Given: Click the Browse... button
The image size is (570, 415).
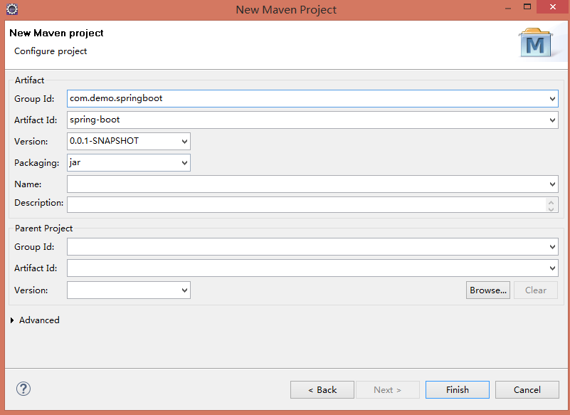Looking at the screenshot, I should (x=488, y=290).
